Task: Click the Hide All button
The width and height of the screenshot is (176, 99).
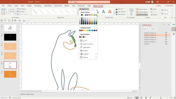Action: pos(153,29)
